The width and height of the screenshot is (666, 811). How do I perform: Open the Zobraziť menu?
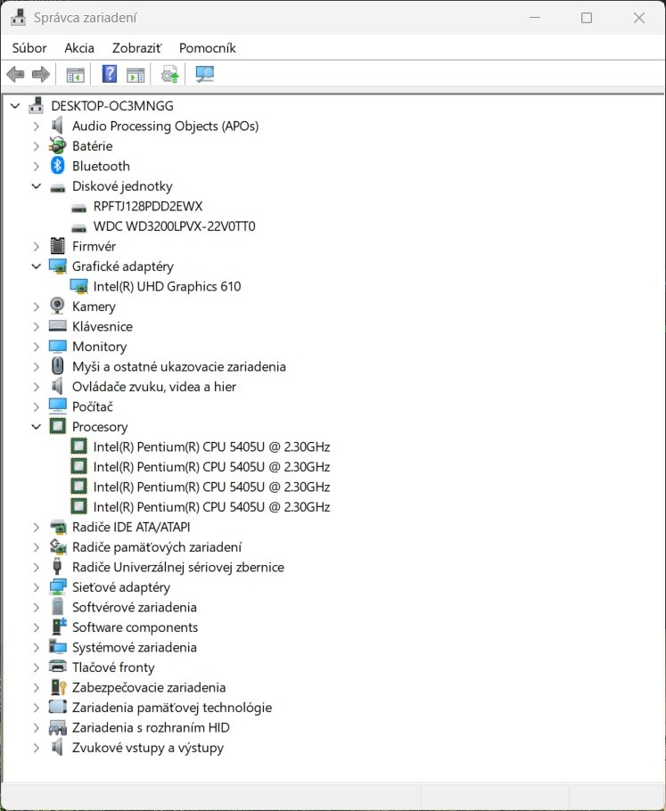coord(136,48)
